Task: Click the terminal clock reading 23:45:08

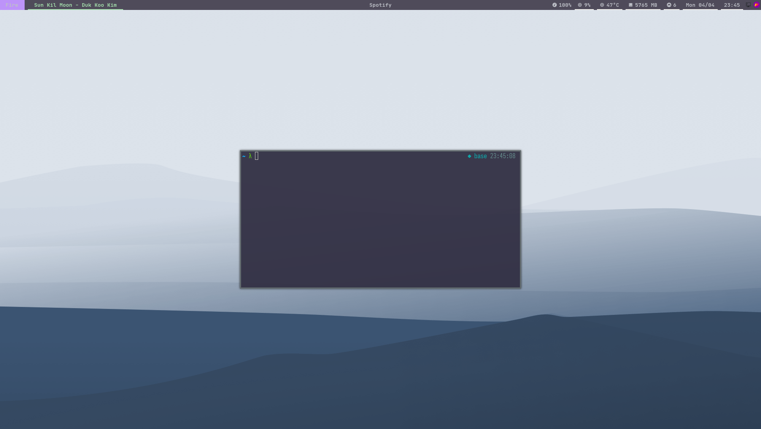Action: click(x=502, y=156)
